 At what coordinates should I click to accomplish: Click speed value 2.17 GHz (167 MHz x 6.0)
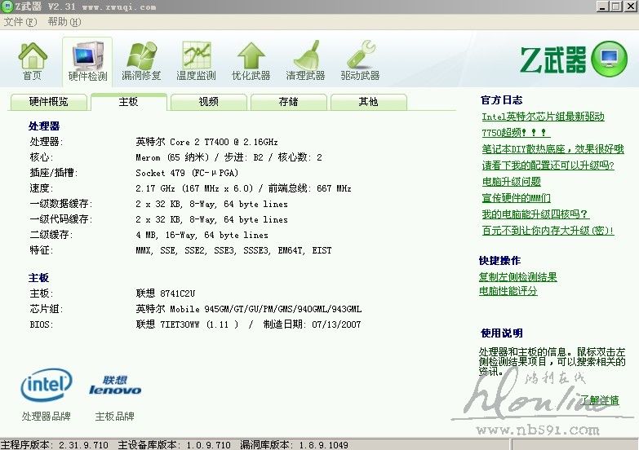194,188
